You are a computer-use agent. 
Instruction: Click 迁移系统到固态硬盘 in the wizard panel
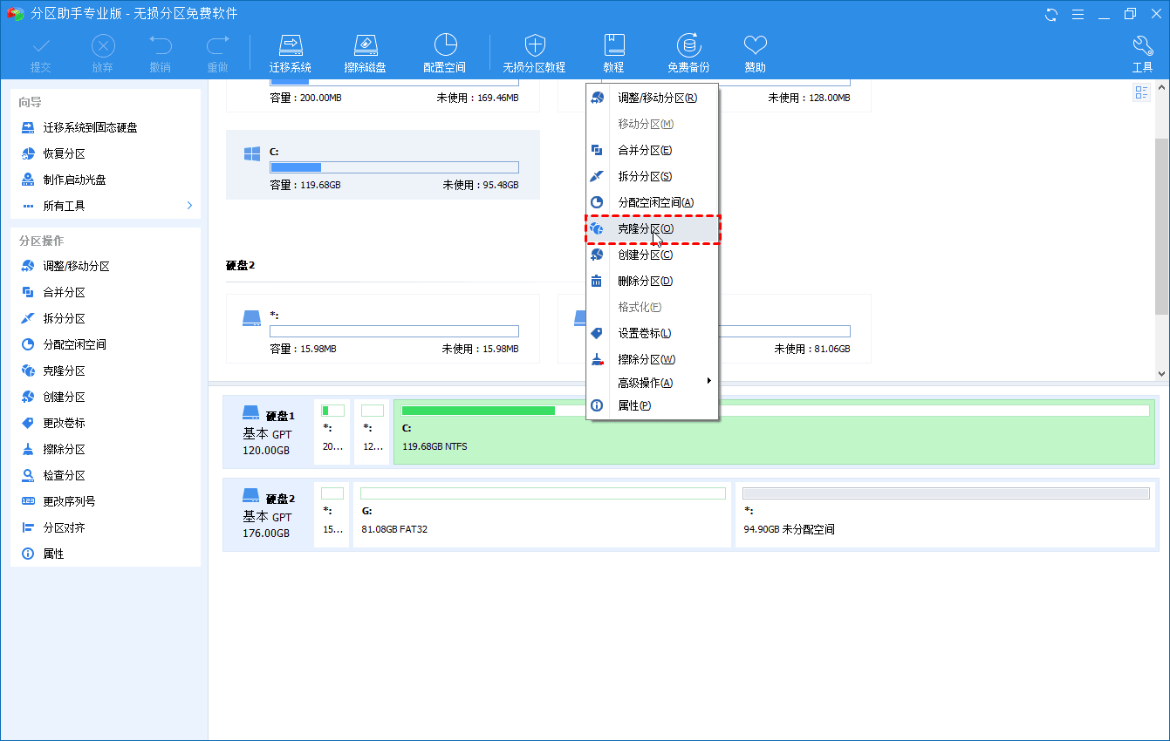click(90, 127)
